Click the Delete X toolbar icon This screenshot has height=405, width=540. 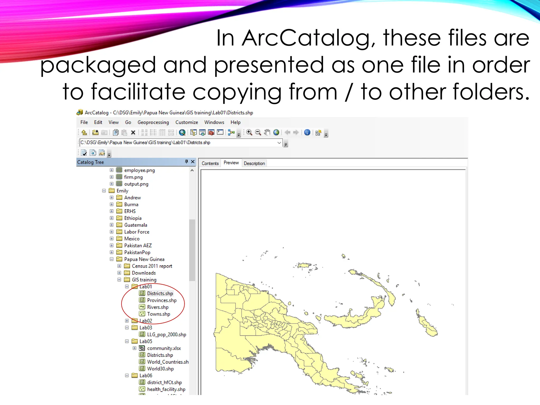click(133, 133)
